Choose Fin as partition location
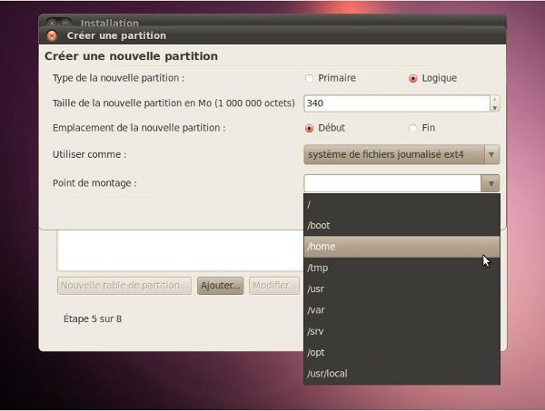545x411 pixels. pos(413,128)
